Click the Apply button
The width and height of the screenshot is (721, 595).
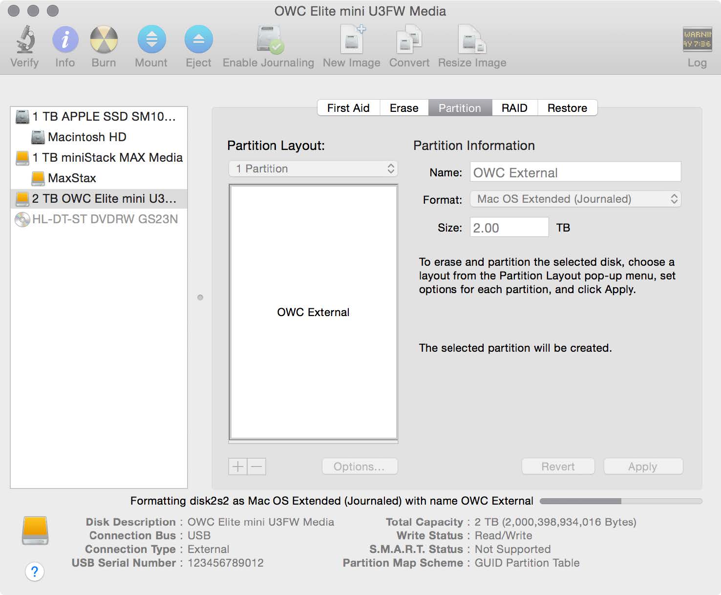642,466
